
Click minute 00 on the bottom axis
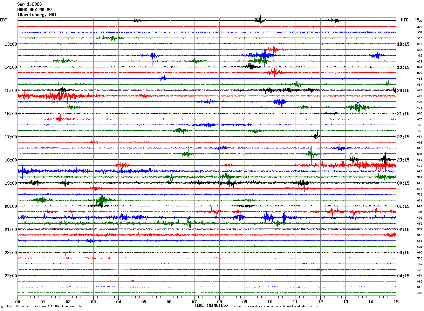point(18,302)
